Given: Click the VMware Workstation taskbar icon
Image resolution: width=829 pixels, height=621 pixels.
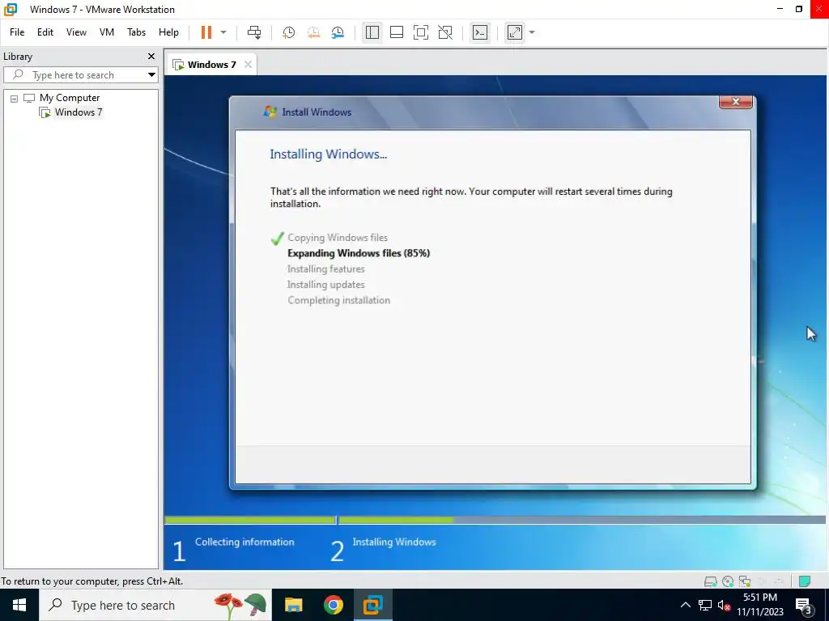Looking at the screenshot, I should point(372,605).
